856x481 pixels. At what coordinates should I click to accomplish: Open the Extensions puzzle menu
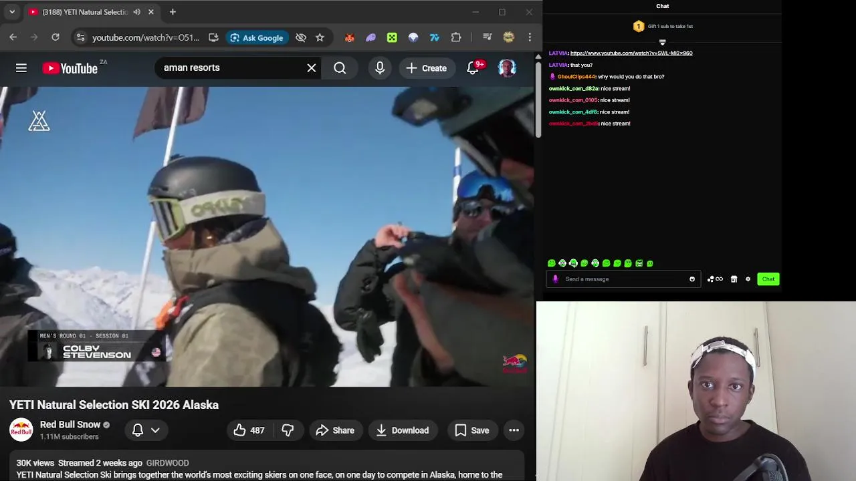coord(456,37)
